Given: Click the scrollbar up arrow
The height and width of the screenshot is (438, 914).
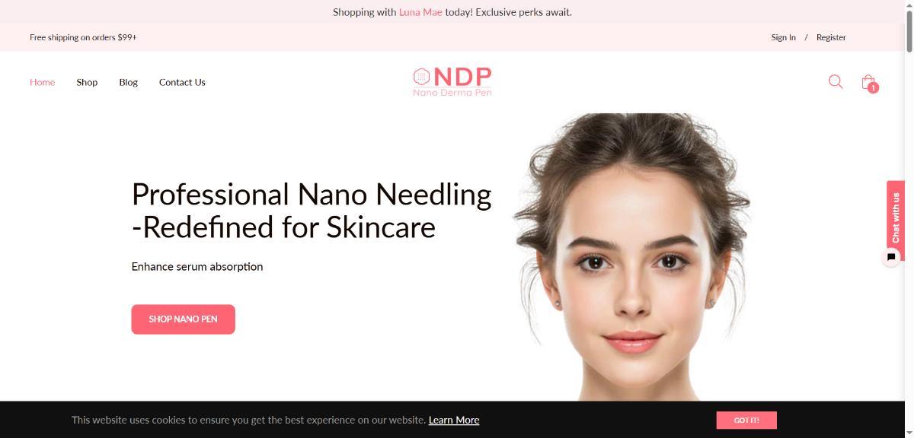Looking at the screenshot, I should 909,5.
